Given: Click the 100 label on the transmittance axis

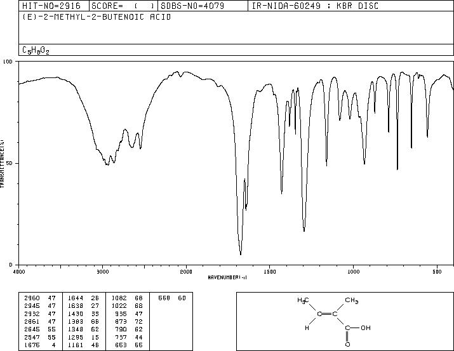Looking at the screenshot, I should (x=8, y=62).
